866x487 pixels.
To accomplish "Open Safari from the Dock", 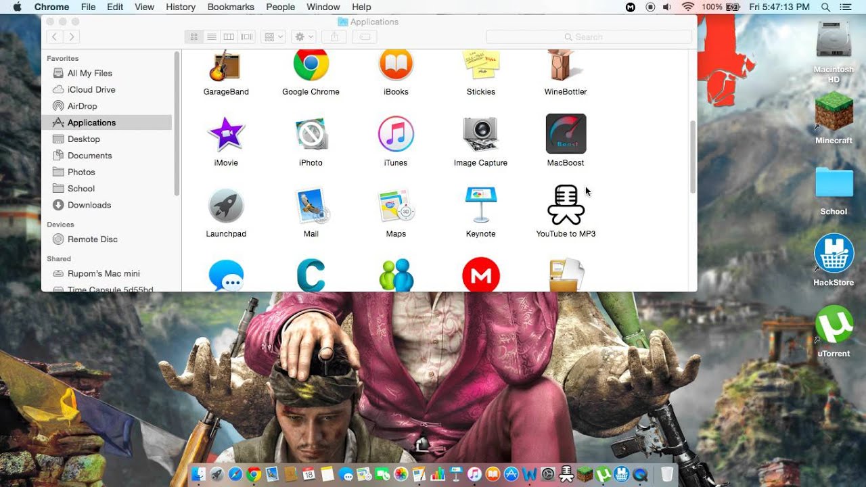I will tap(235, 474).
